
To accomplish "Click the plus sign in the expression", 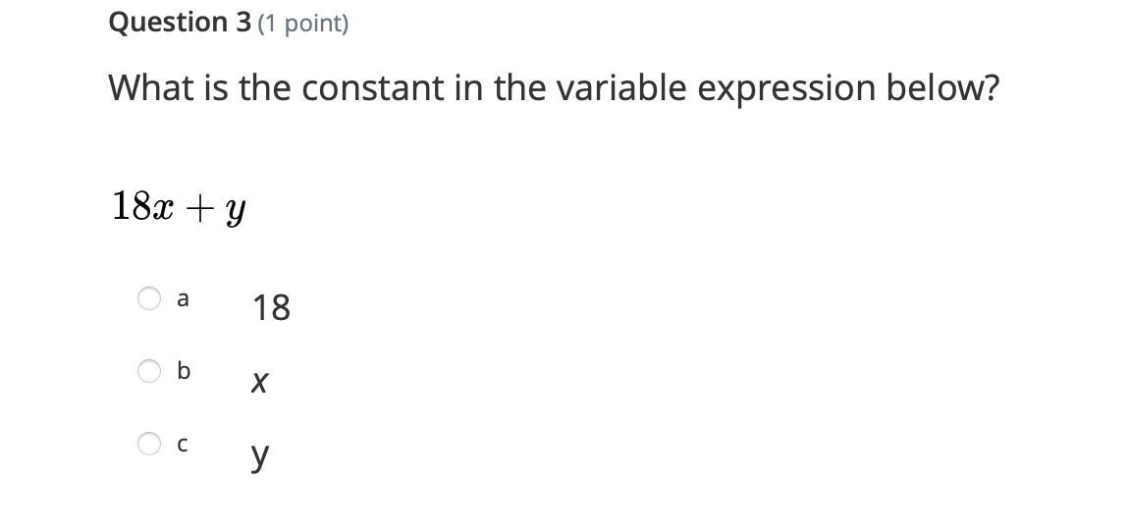I will pos(199,208).
